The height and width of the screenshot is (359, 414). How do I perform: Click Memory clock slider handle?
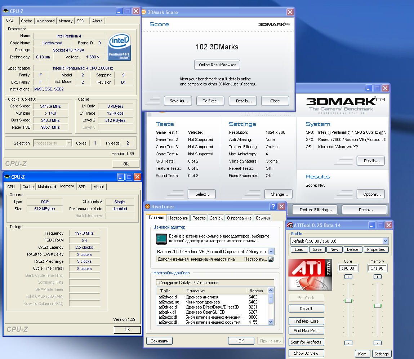(x=378, y=306)
